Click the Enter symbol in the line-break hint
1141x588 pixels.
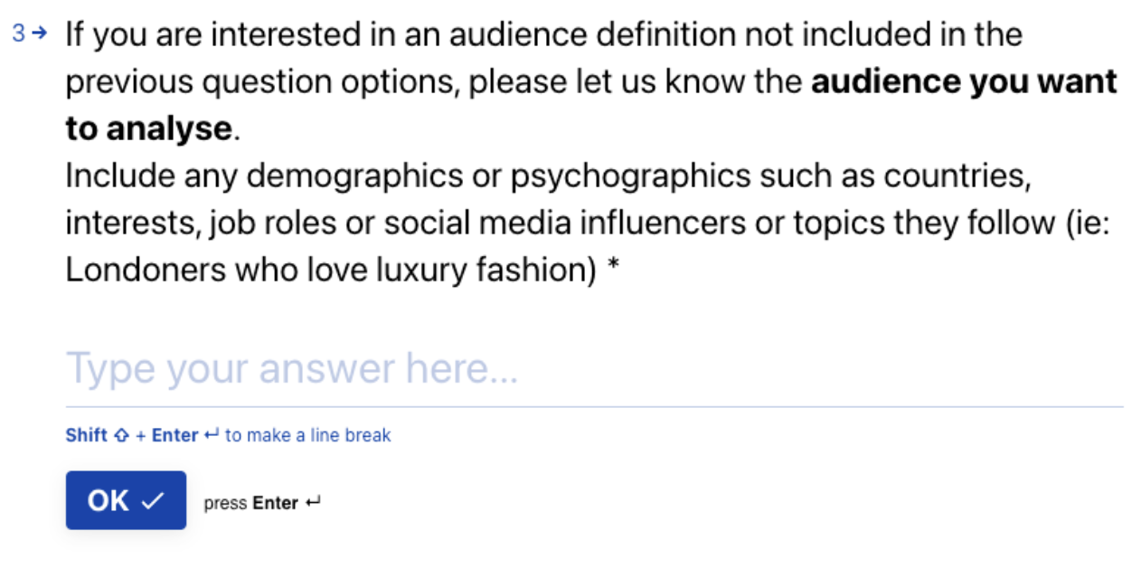click(212, 435)
